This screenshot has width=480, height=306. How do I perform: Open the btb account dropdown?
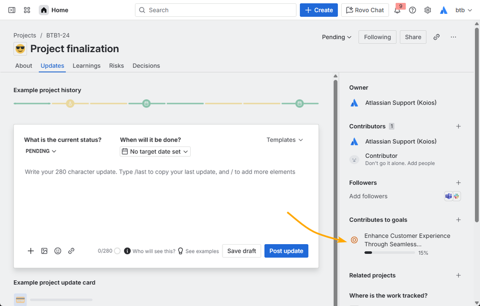(464, 10)
